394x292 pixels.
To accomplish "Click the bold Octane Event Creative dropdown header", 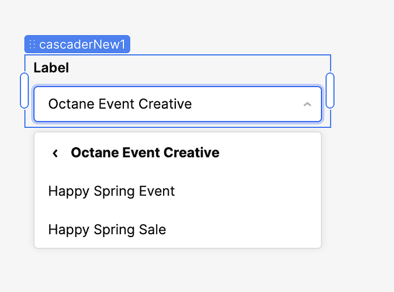I will pos(145,153).
